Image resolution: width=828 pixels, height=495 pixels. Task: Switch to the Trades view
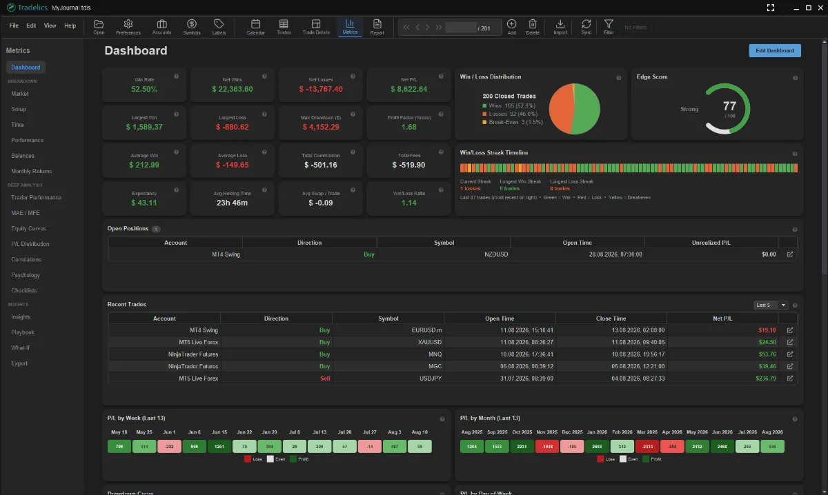(284, 27)
